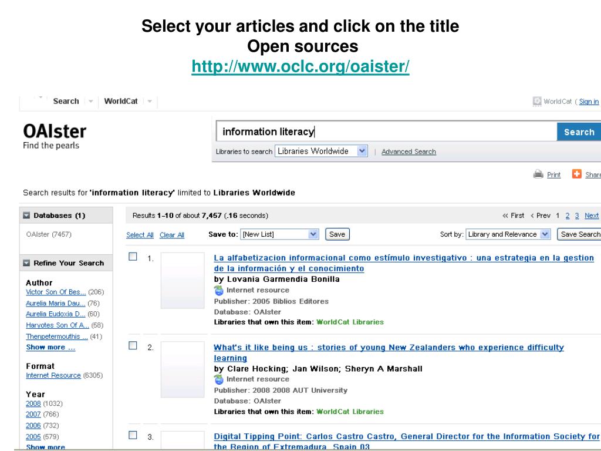Filter by author Thenpetermouthis ...
Image resolution: width=601 pixels, height=451 pixels.
tap(57, 336)
